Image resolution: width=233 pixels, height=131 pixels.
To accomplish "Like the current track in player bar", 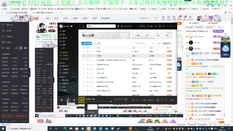I will [x=162, y=100].
